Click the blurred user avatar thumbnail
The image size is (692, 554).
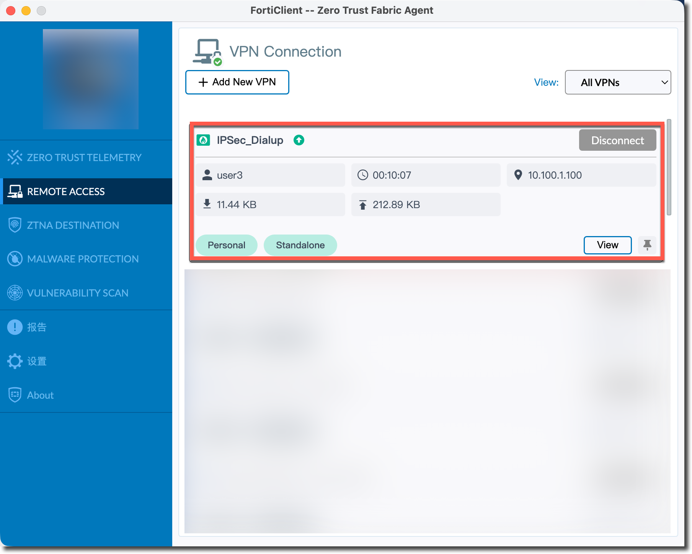click(x=91, y=79)
